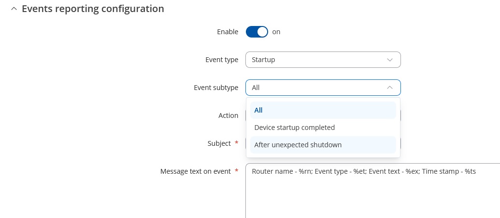Viewport: 500px width, 218px height.
Task: Click the "Subject" field label
Action: point(219,143)
